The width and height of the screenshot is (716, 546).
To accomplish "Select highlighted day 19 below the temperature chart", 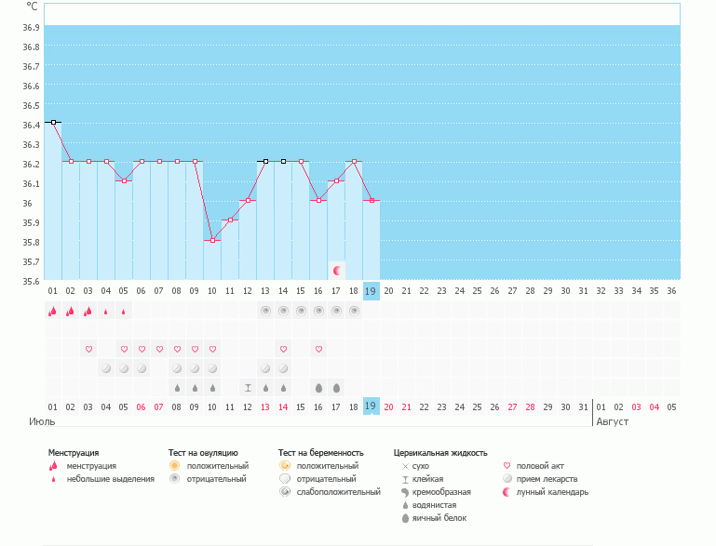I will pos(371,290).
